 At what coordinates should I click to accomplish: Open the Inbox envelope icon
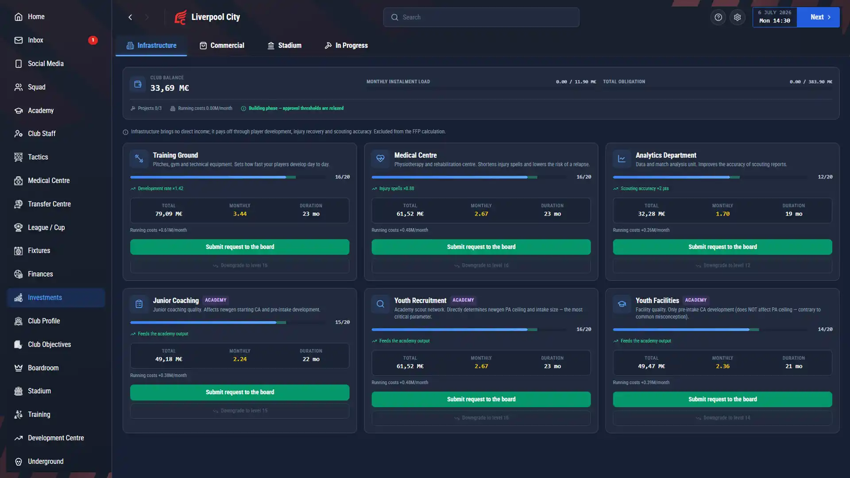click(x=18, y=40)
